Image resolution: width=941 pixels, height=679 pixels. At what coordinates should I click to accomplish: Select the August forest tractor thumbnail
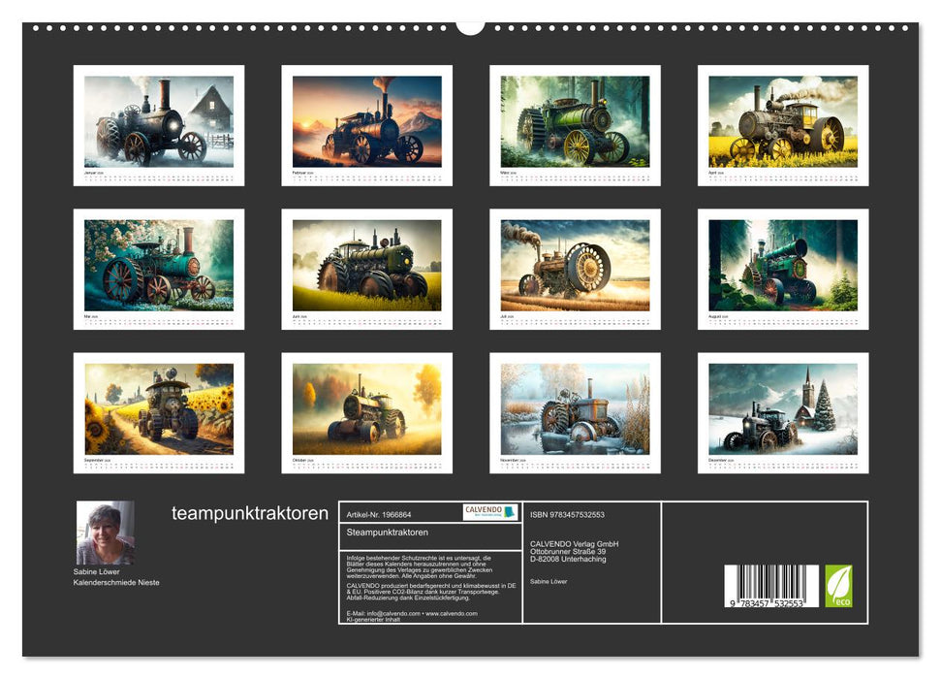click(782, 265)
